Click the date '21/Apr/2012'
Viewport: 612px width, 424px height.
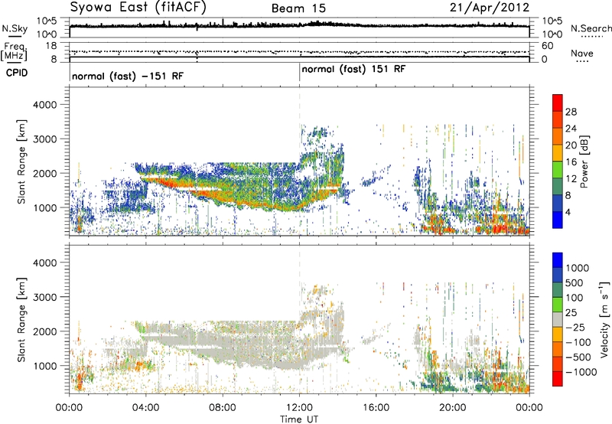490,8
